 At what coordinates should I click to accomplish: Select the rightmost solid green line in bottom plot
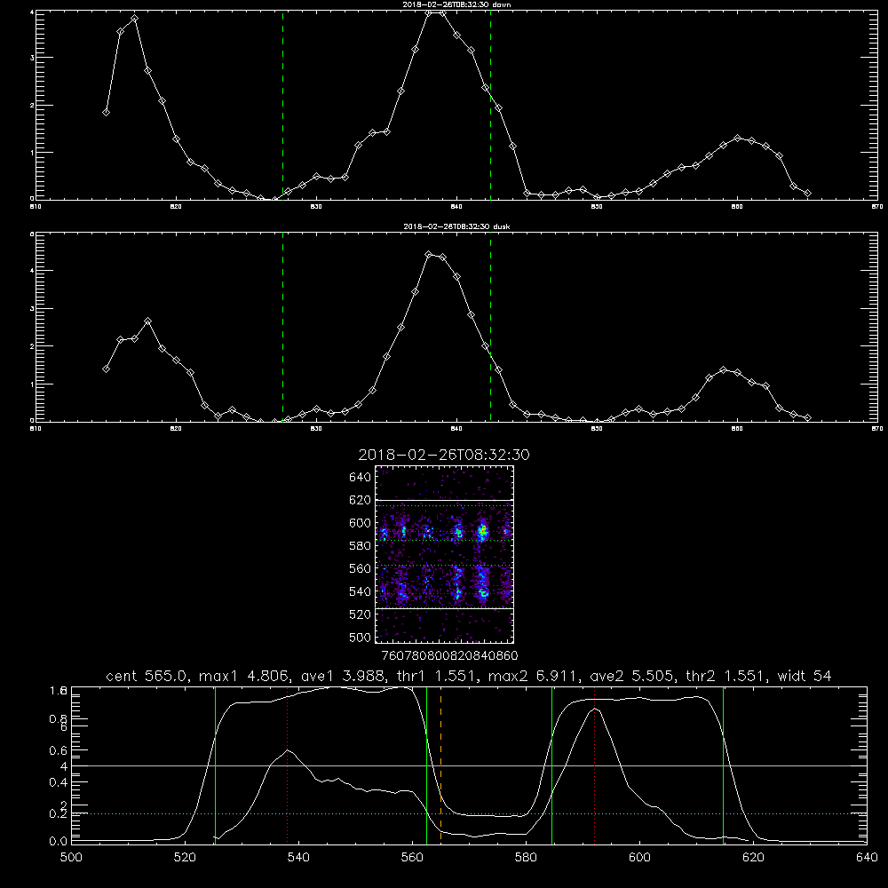tap(723, 765)
